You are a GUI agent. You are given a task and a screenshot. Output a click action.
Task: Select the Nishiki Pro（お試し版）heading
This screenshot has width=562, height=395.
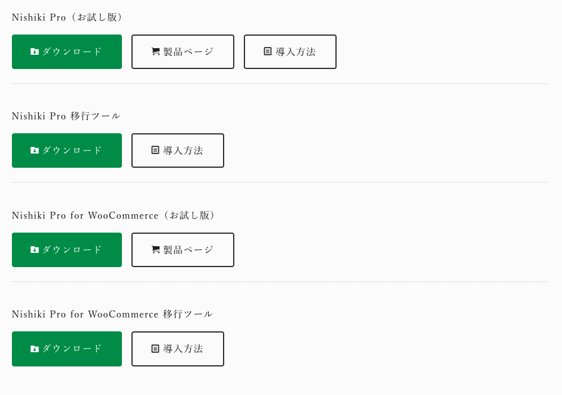67,17
